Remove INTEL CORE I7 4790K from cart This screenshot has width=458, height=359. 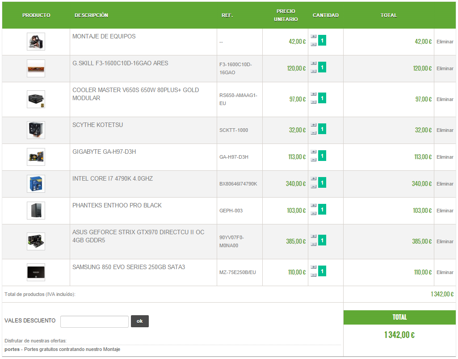point(445,184)
